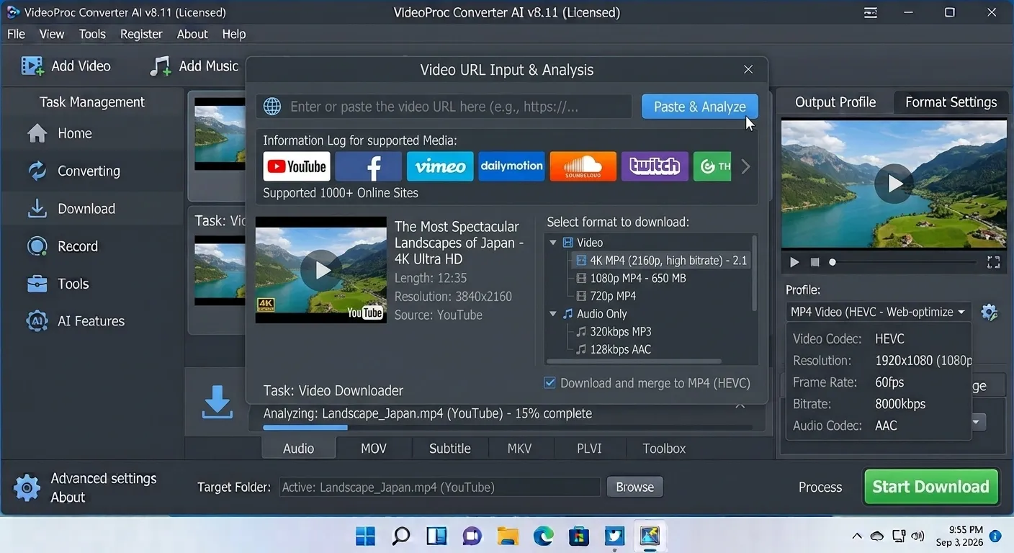Click the large blue download arrow icon
This screenshot has height=553, width=1014.
217,403
